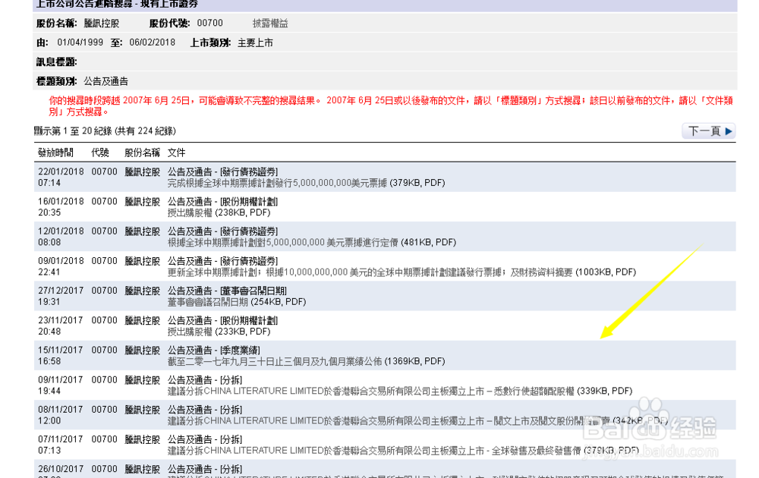Select the 文件 column header

(x=177, y=153)
